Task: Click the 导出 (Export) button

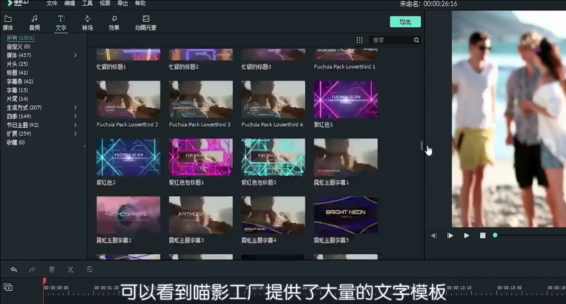Action: tap(405, 21)
